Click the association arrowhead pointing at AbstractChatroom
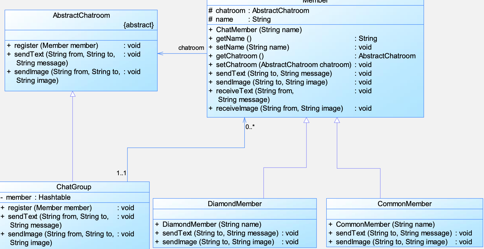Image resolution: width=484 pixels, height=249 pixels. point(160,54)
